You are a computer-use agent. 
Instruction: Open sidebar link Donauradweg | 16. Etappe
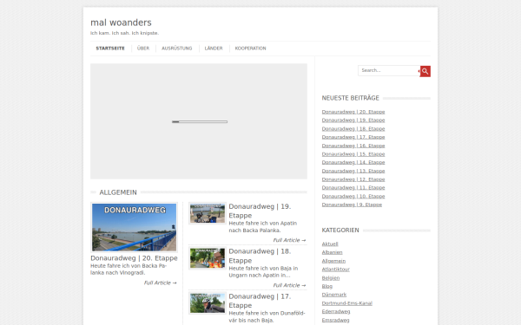(x=353, y=146)
